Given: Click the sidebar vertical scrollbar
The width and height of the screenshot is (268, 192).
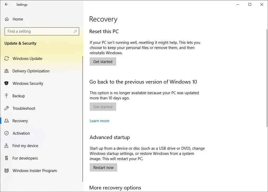Looking at the screenshot, I should point(83,117).
